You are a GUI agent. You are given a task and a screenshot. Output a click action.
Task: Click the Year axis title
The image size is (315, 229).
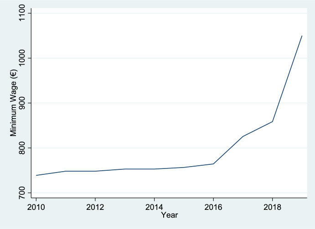coord(170,215)
